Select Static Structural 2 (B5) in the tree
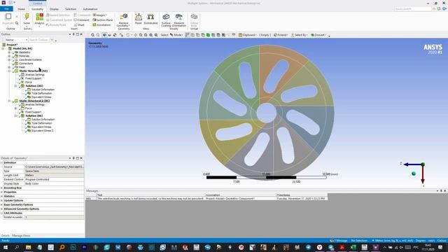The height and width of the screenshot is (252, 448). 34,101
